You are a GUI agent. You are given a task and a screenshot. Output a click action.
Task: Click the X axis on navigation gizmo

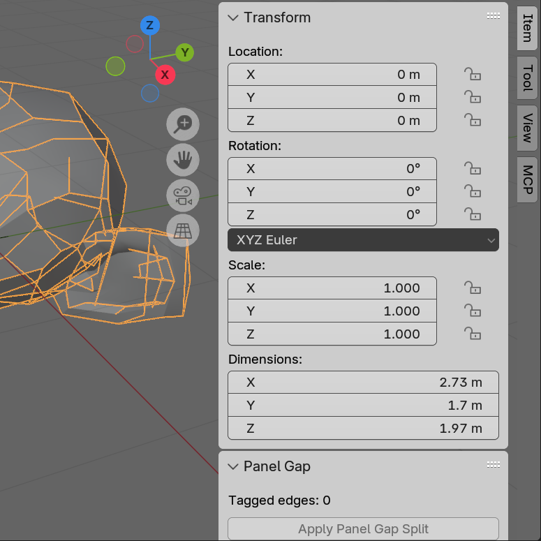(165, 75)
